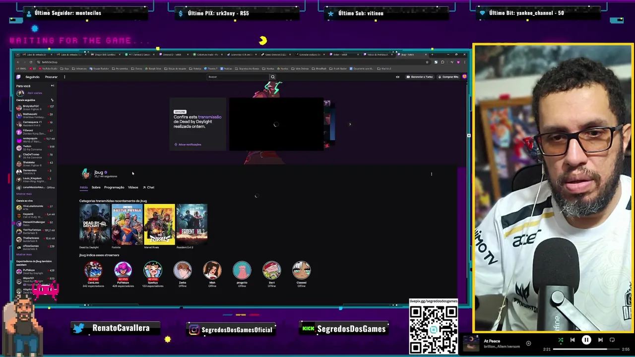Expand Mostrar mais under live channels

pos(24,254)
